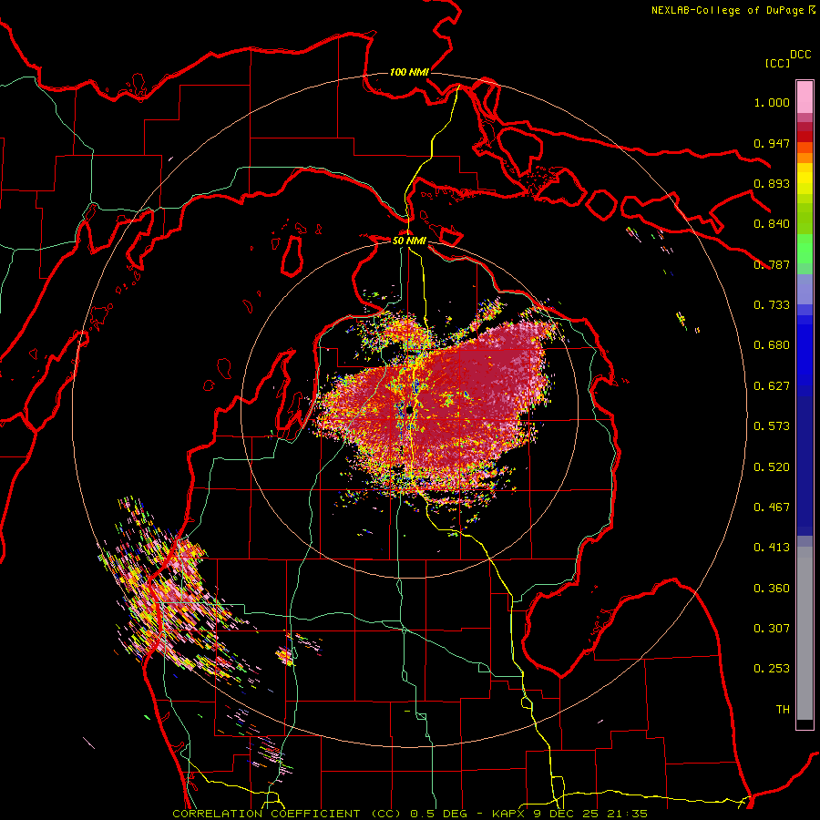Click the [CC] units label
The width and height of the screenshot is (820, 820).
[777, 63]
